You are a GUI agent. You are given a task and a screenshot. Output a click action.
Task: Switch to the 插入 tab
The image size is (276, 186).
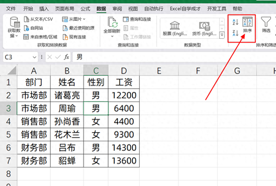tap(44, 9)
